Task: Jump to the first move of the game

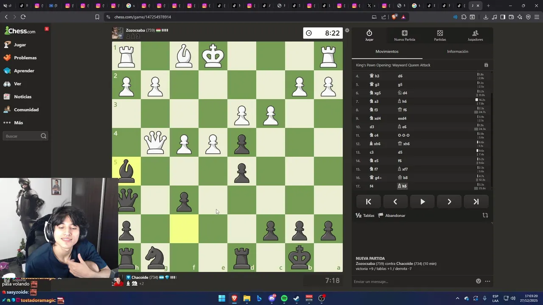Action: pos(368,202)
